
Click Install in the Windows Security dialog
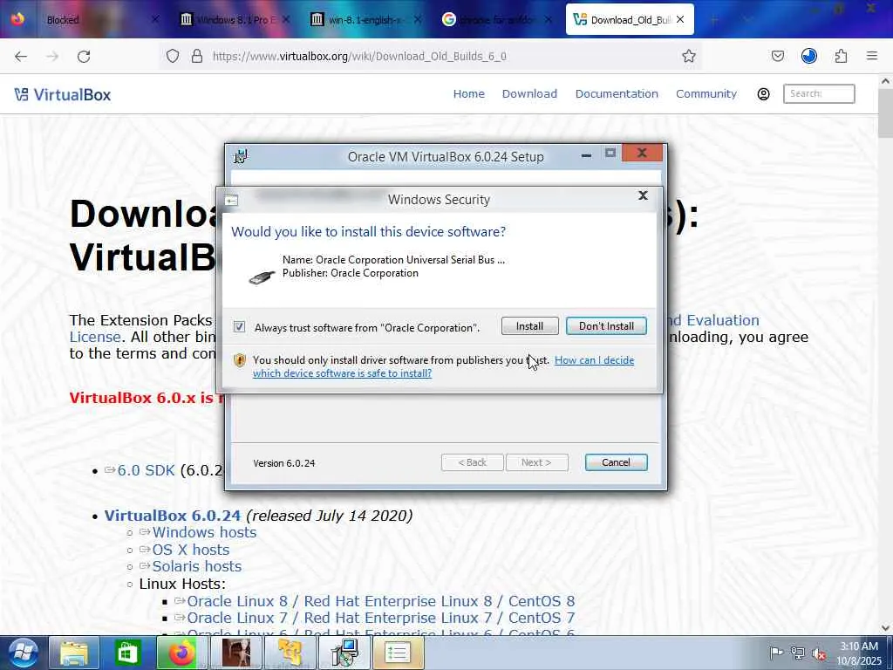[529, 326]
